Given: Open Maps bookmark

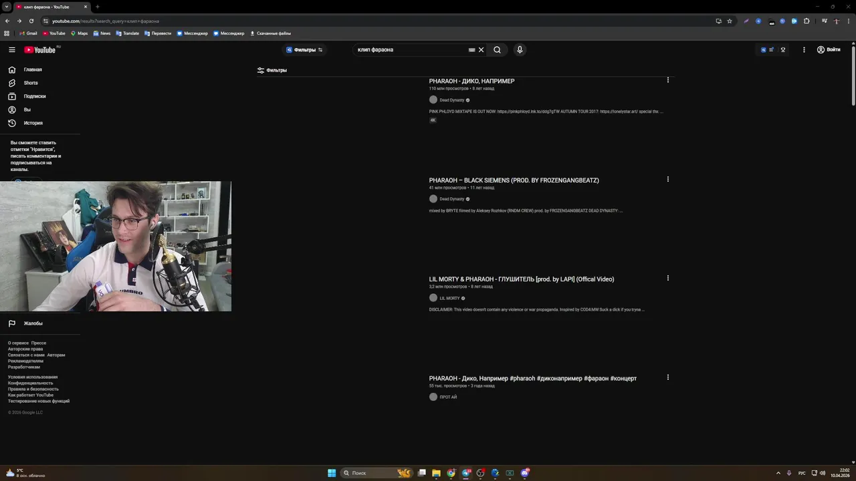Looking at the screenshot, I should (x=79, y=33).
